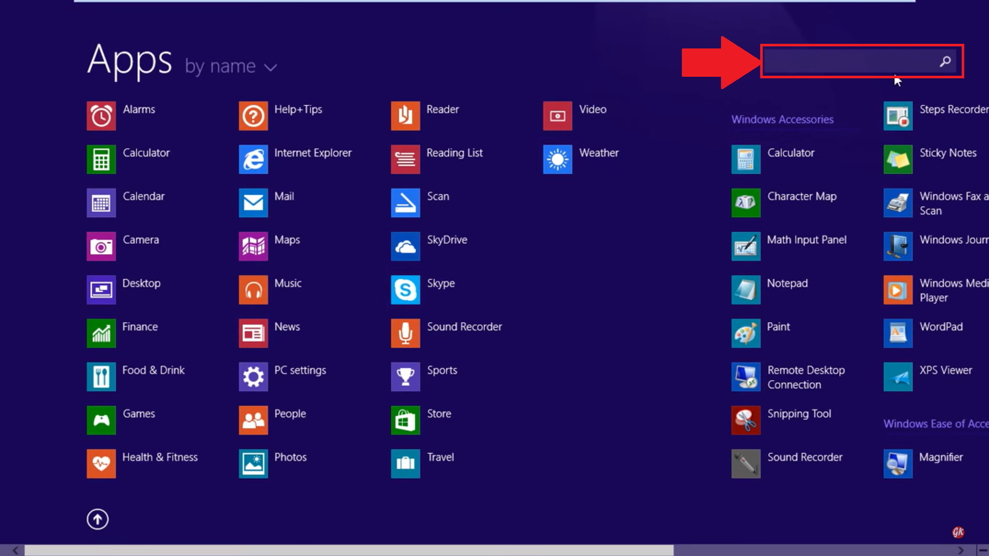Launch Sticky Notes icon

[x=898, y=159]
